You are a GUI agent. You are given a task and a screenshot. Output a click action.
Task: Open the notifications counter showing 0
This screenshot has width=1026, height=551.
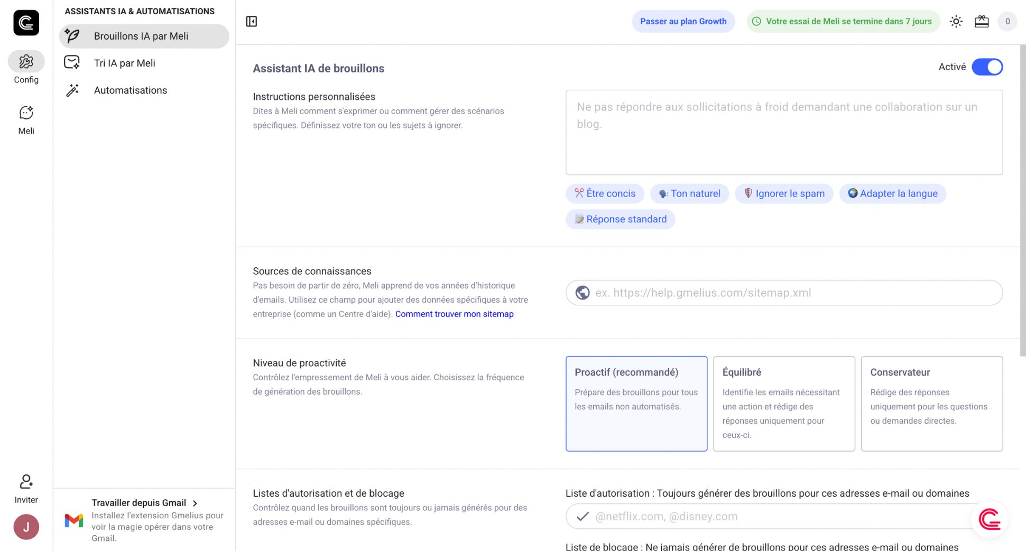pos(1007,21)
